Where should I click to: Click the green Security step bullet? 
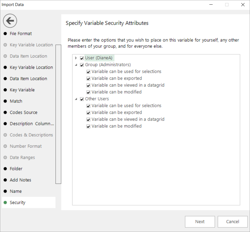[5, 203]
